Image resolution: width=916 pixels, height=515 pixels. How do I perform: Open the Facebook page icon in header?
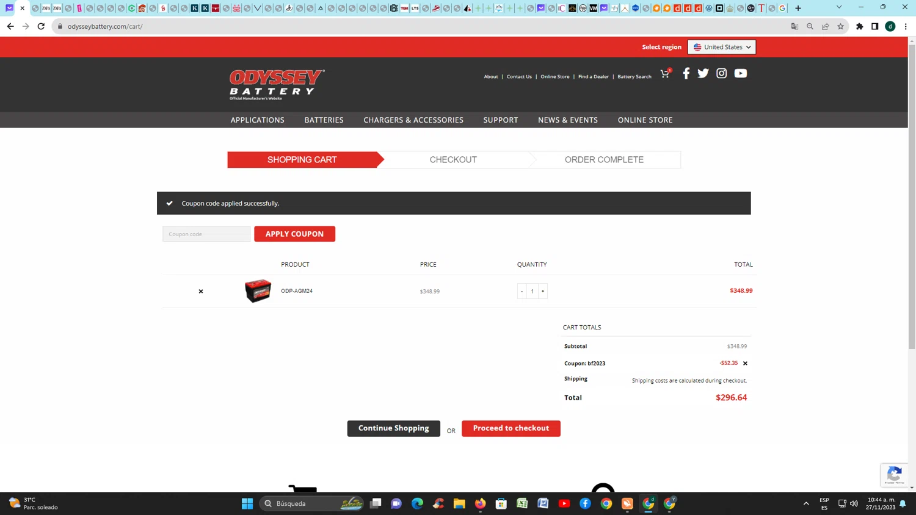pos(686,73)
